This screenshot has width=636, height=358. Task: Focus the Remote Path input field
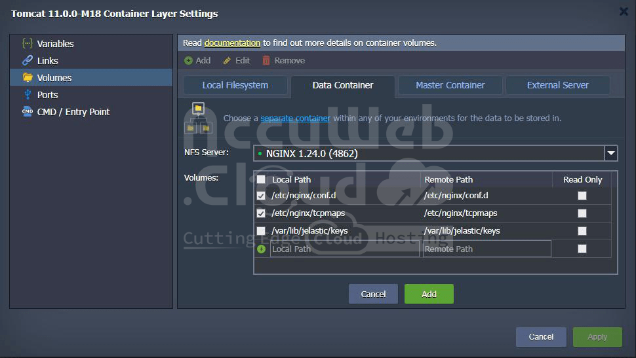click(487, 249)
